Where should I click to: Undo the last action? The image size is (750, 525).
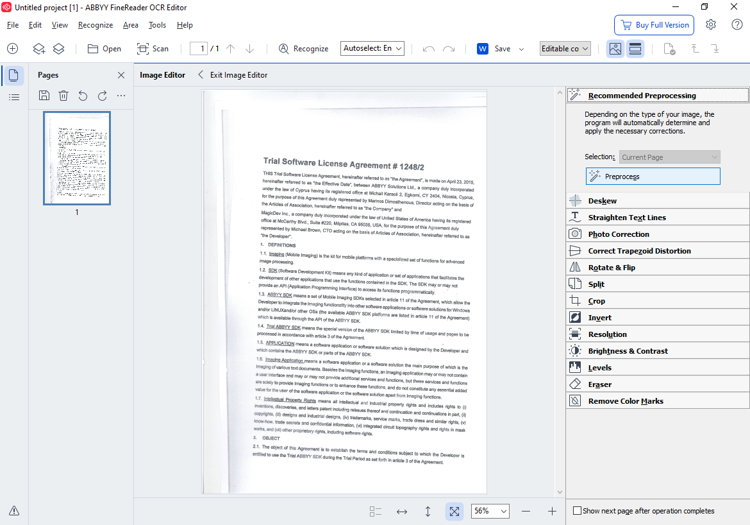pos(429,49)
